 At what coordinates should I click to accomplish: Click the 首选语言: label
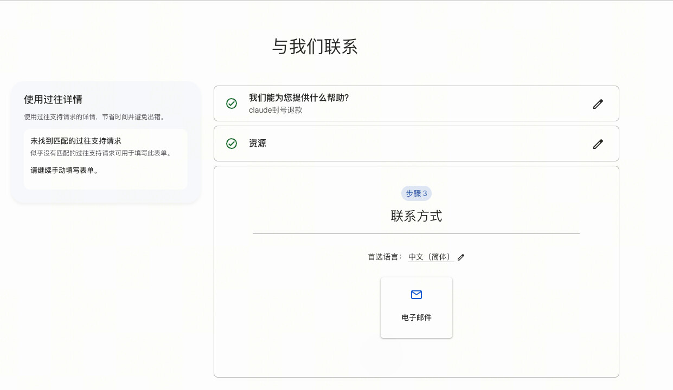click(385, 257)
